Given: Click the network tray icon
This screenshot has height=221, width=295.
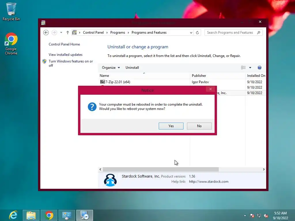Looking at the screenshot, I should pos(259,216).
